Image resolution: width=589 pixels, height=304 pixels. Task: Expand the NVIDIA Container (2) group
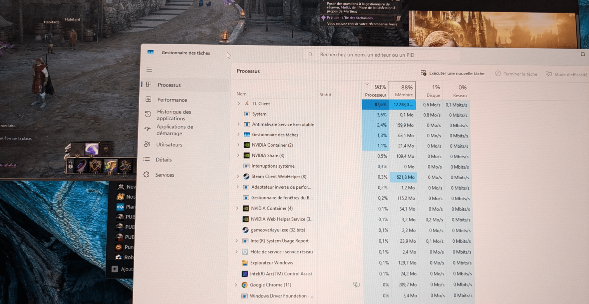click(238, 145)
